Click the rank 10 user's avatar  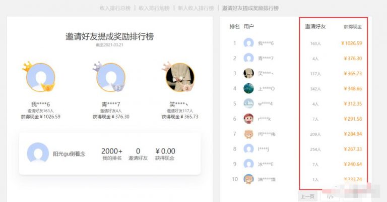tap(248, 179)
